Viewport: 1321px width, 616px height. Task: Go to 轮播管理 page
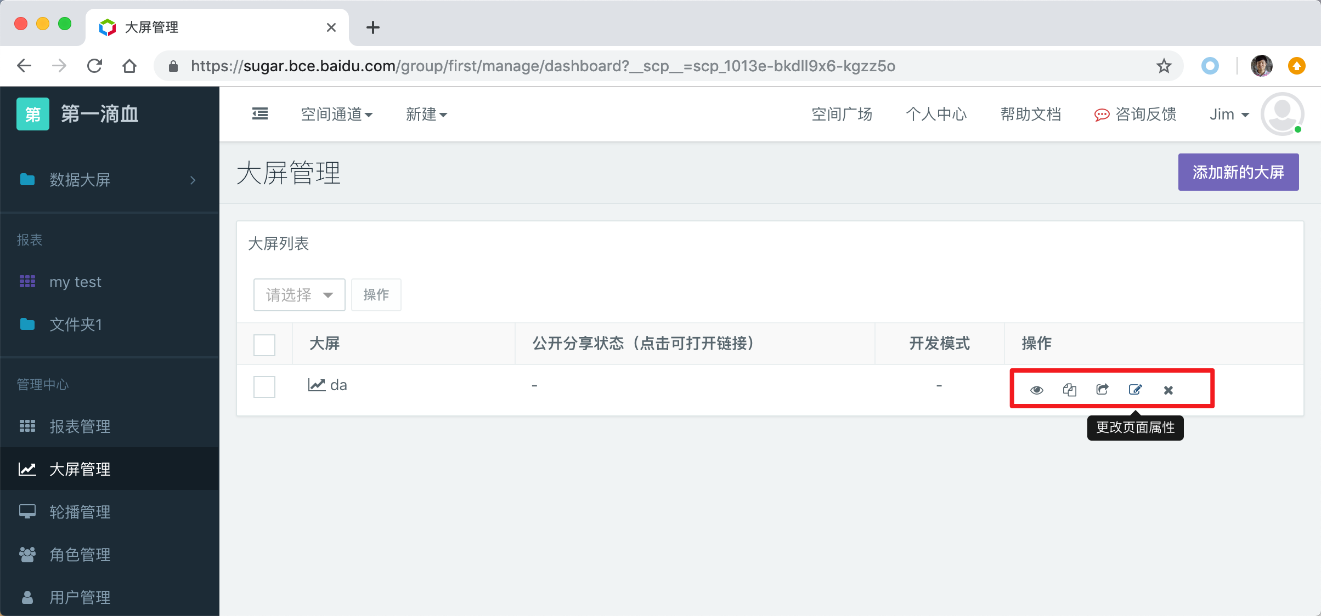[x=80, y=512]
